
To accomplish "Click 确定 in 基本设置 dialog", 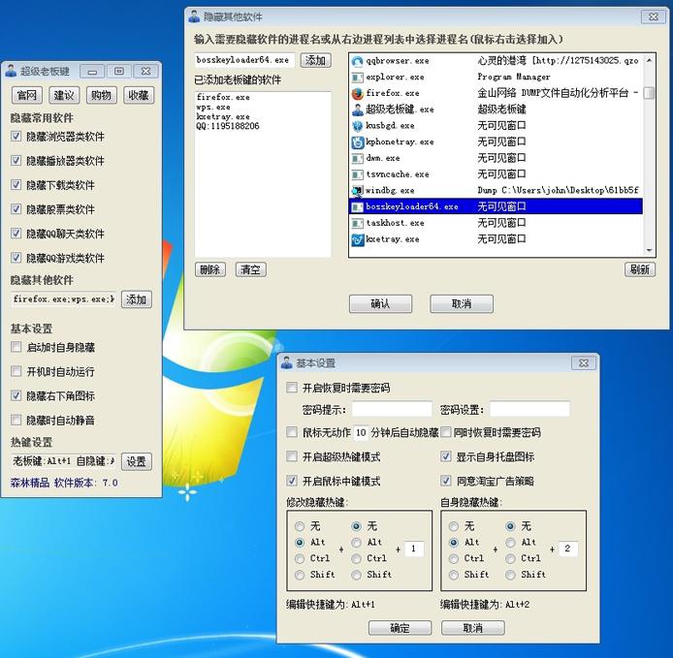I will (x=401, y=628).
